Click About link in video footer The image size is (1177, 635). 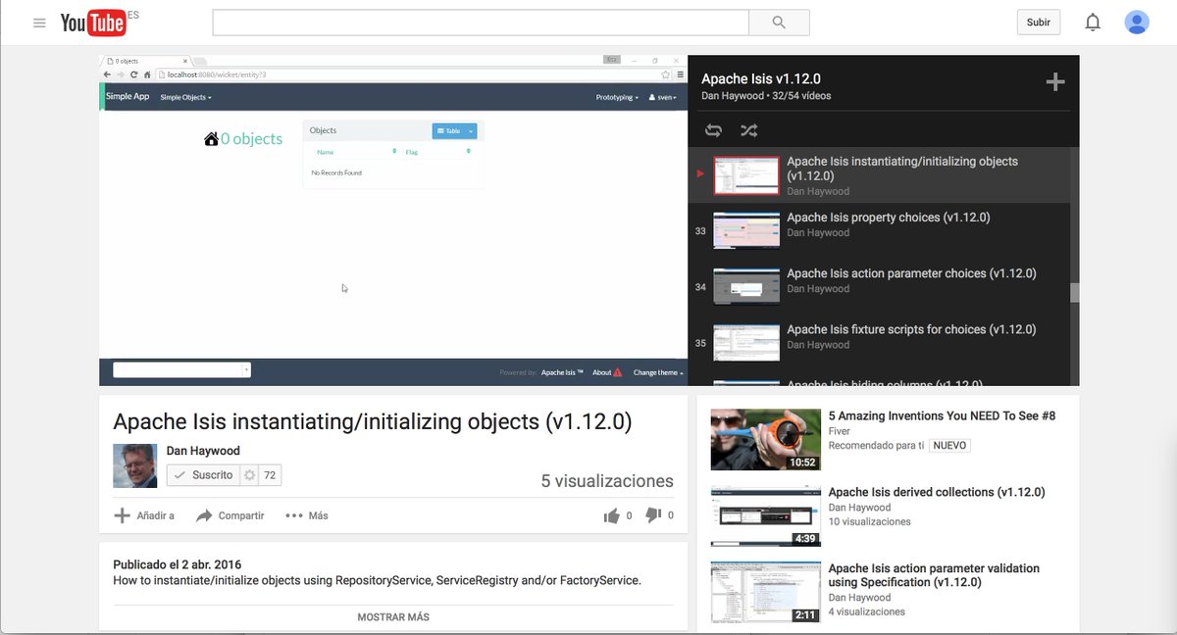602,372
